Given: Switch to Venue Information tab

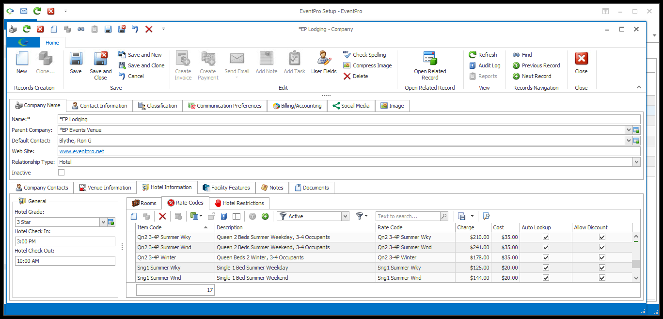Looking at the screenshot, I should tap(105, 188).
